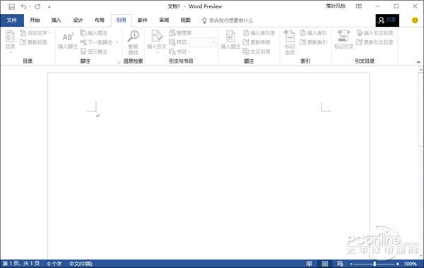The width and height of the screenshot is (424, 268).
Task: Switch to the 布局 (Layout) tab
Action: coord(99,20)
